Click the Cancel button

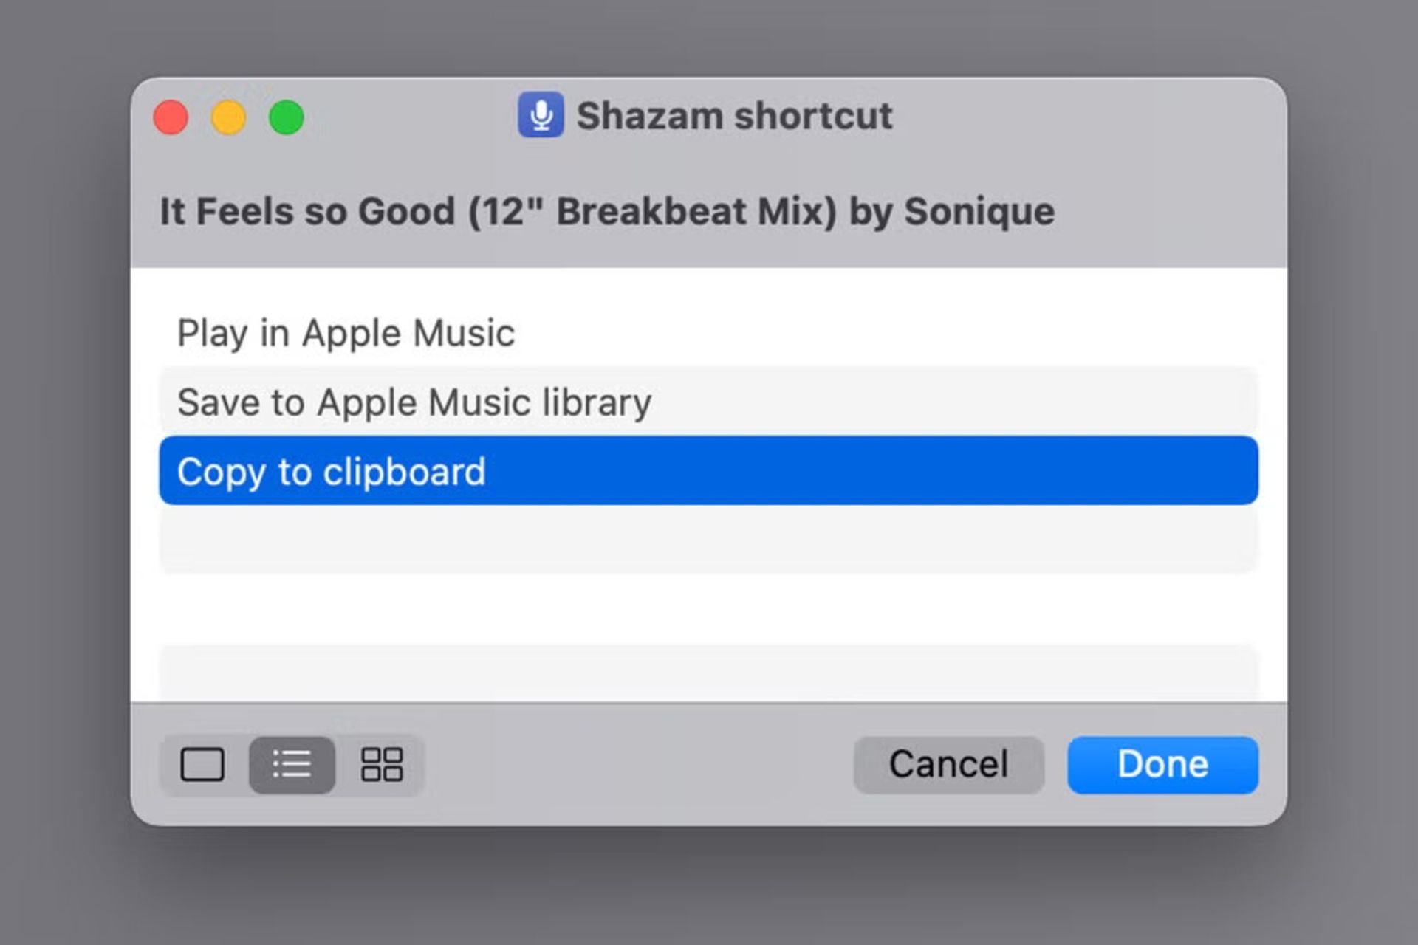[948, 763]
